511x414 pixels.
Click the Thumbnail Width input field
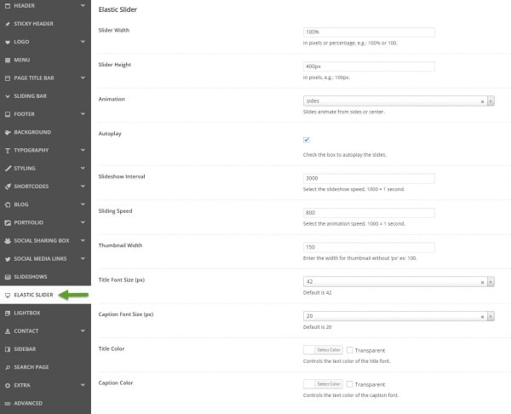[x=369, y=247]
